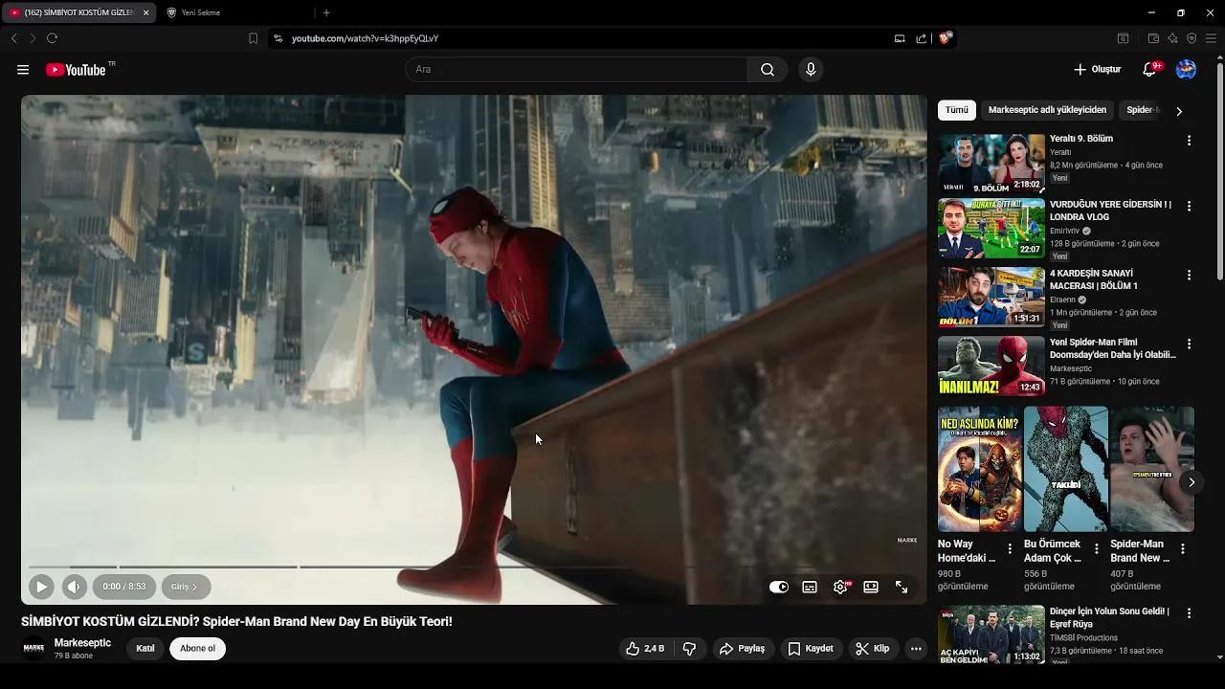
Task: Open Yeni Spider-Man Filmi Doomsday'den title
Action: (x=1112, y=348)
